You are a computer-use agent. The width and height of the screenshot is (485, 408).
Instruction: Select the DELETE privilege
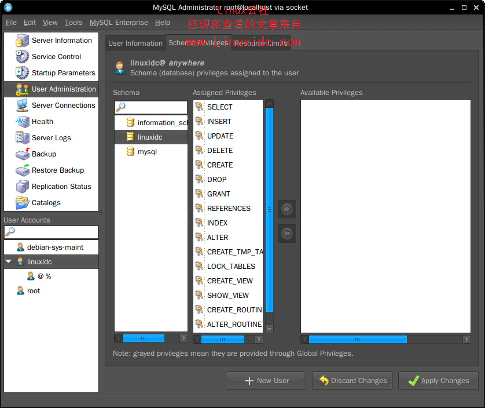tap(228, 151)
